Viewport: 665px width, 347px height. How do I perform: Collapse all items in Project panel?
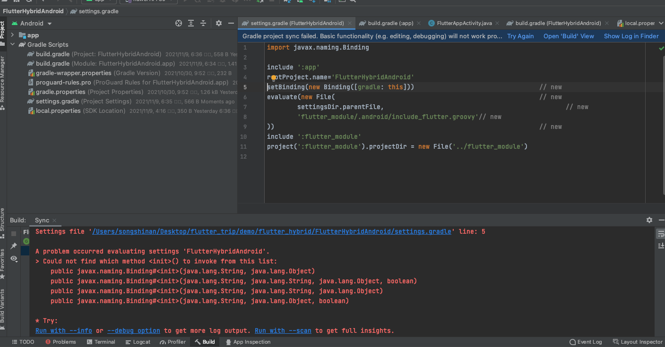(203, 23)
